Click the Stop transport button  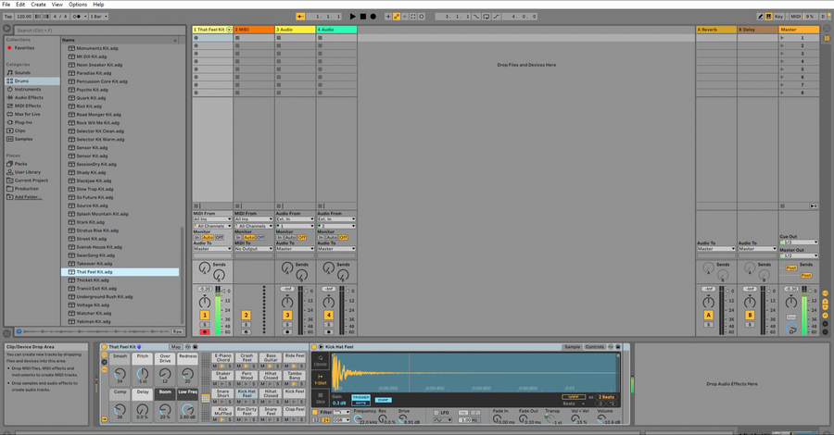(362, 17)
